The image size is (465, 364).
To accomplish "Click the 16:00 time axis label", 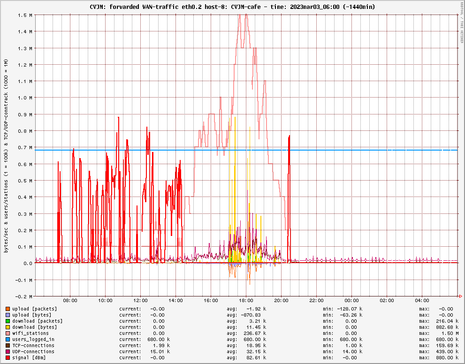I will pos(211,301).
